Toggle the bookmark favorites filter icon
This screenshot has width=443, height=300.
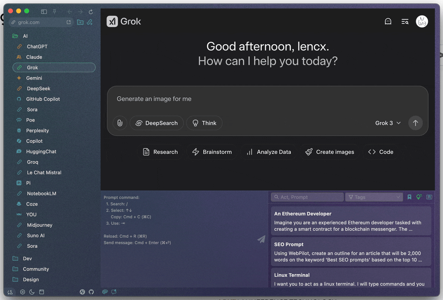(x=409, y=197)
